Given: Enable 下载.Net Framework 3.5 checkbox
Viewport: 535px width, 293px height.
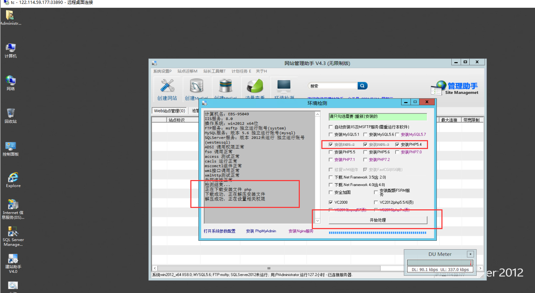Looking at the screenshot, I should point(331,178).
